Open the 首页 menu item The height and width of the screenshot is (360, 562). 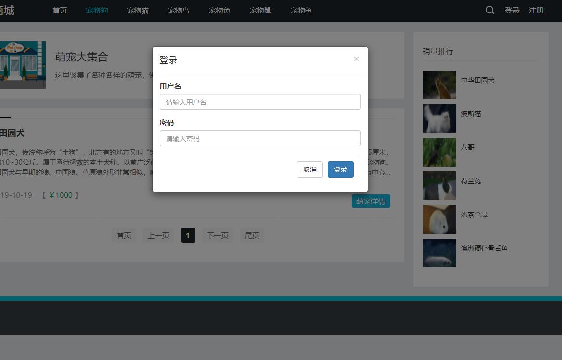60,10
